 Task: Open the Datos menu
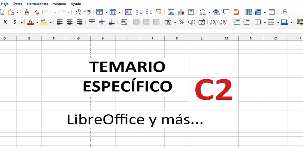point(18,4)
